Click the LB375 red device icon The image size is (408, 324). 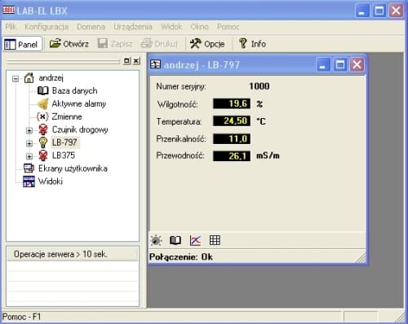point(43,155)
